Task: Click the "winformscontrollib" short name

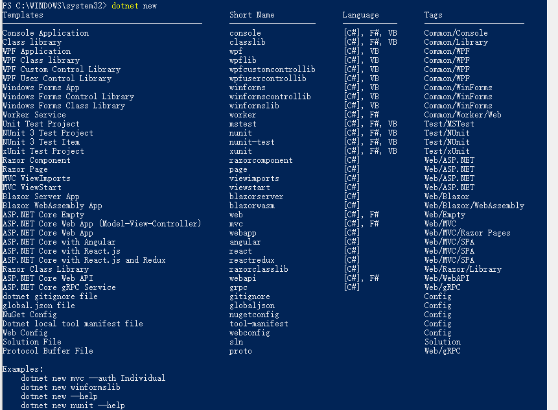Action: [270, 97]
